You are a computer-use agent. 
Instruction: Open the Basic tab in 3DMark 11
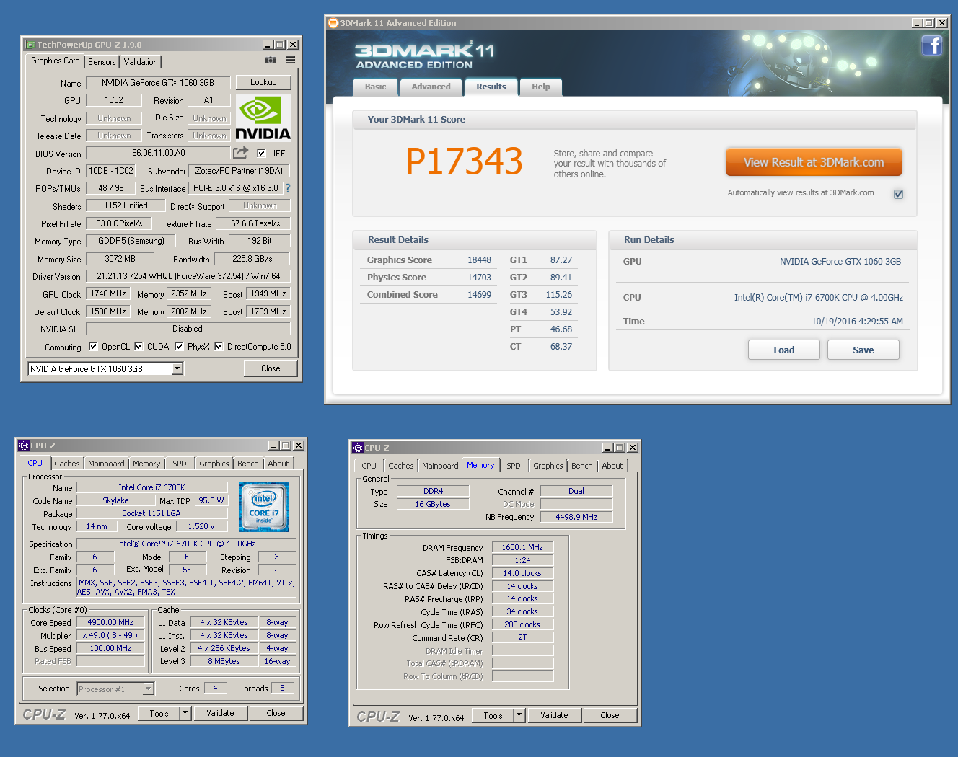tap(375, 87)
